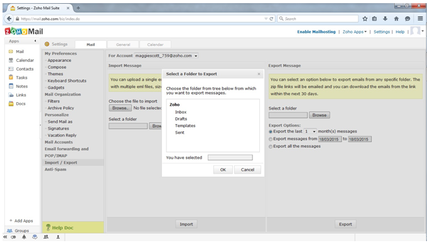Click Enable Mailhosting link
Image resolution: width=430 pixels, height=243 pixels.
click(316, 32)
